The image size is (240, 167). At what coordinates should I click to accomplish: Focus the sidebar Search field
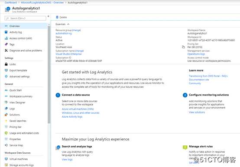pyautogui.click(x=25, y=18)
